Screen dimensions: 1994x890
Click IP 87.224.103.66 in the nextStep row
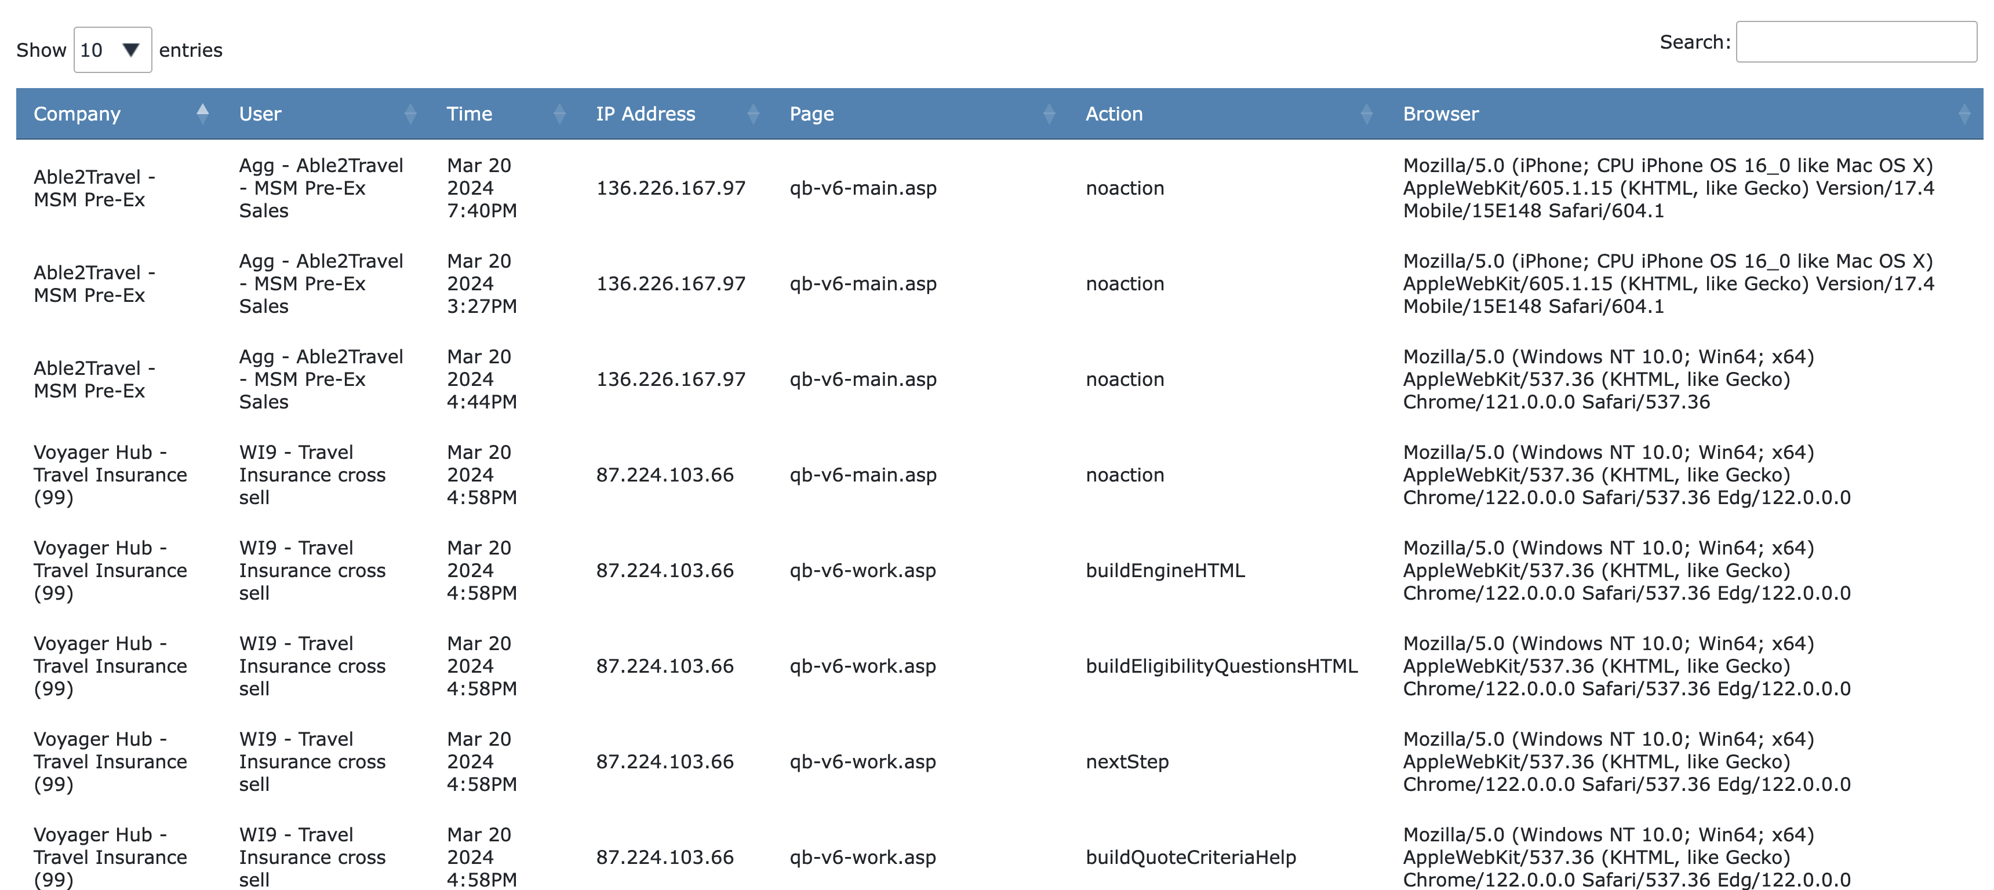664,763
